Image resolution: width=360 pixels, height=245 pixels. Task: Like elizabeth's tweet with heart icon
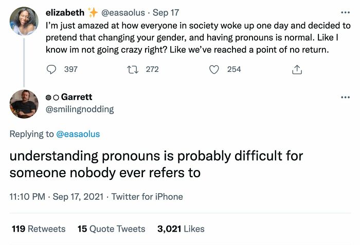(214, 69)
